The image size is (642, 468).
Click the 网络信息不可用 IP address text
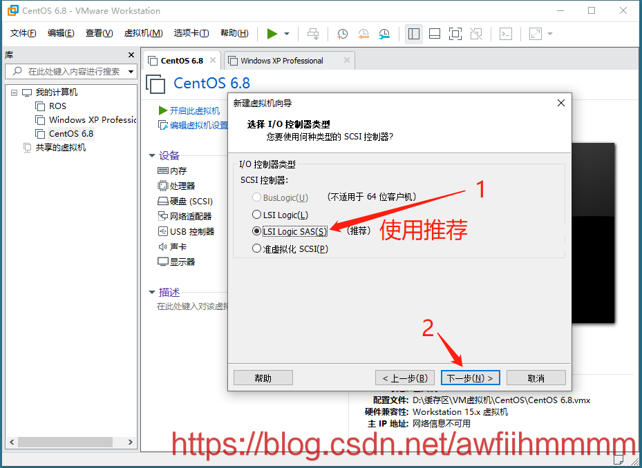pyautogui.click(x=442, y=423)
